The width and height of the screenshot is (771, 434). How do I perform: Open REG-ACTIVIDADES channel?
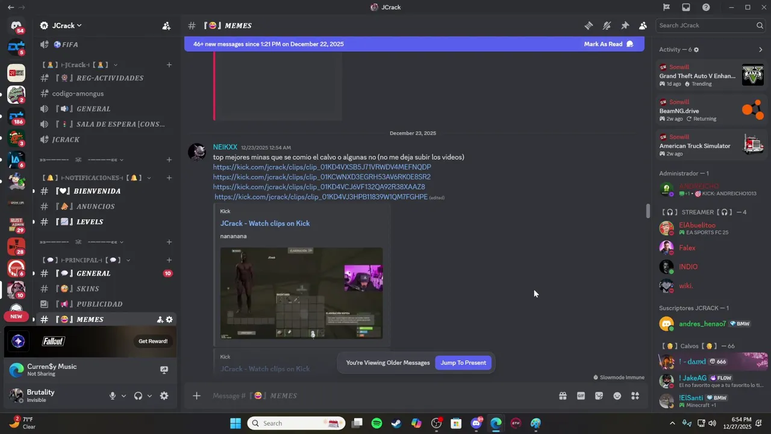click(105, 78)
